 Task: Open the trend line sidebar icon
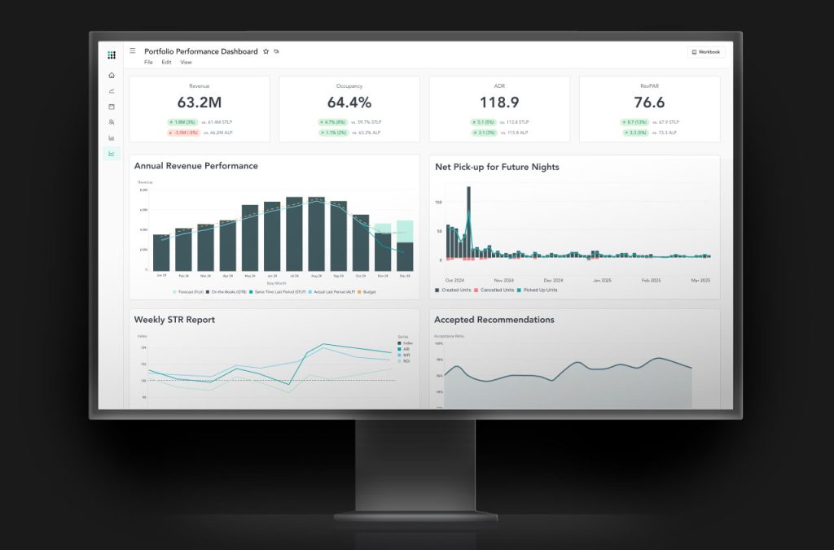click(112, 90)
